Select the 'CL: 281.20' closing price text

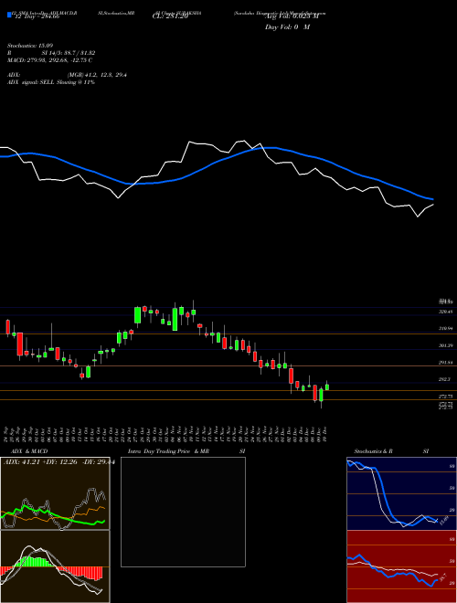pyautogui.click(x=170, y=16)
